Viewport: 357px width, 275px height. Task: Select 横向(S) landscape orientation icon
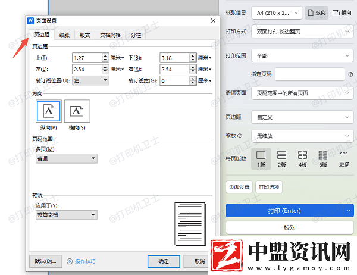tap(77, 111)
